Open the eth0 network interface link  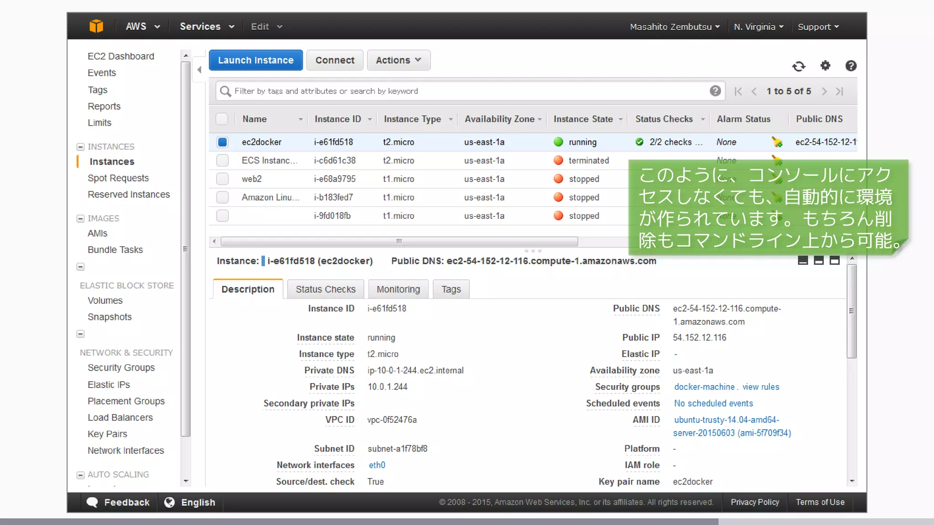point(377,465)
